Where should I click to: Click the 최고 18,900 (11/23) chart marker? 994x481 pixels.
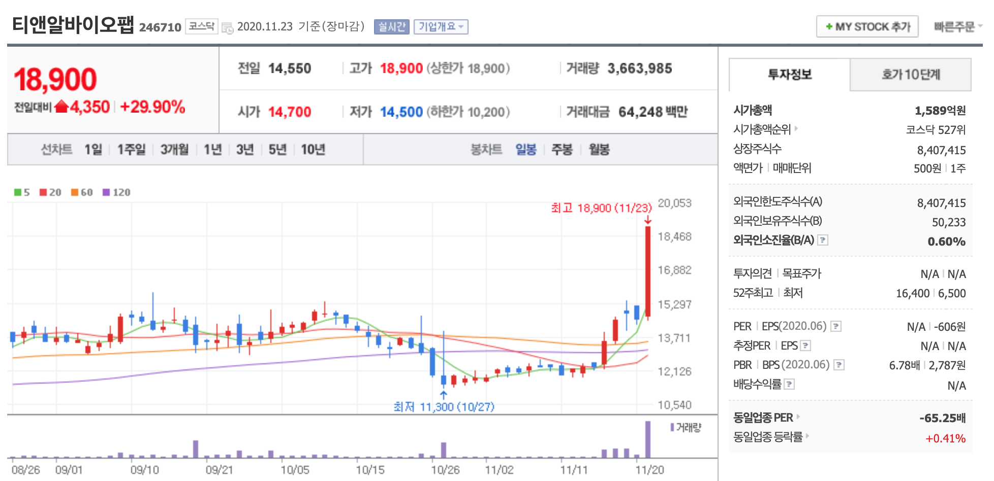point(601,208)
